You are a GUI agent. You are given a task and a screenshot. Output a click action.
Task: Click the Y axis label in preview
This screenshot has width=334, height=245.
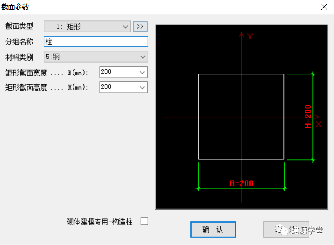(x=249, y=36)
